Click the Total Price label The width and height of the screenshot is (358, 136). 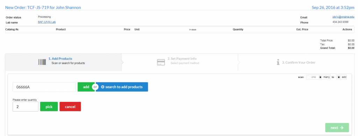[x=327, y=40]
